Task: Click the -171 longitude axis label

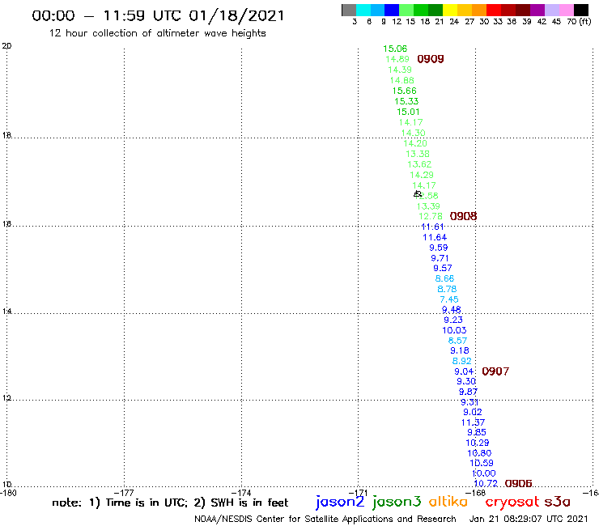Action: 359,493
